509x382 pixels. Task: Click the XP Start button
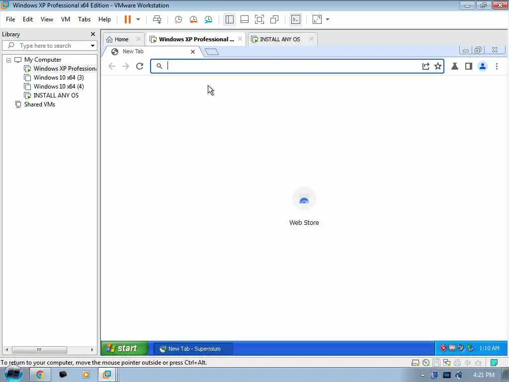click(125, 349)
